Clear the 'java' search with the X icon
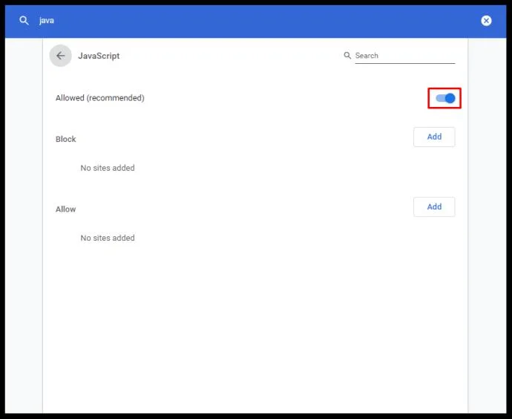The width and height of the screenshot is (512, 419). pos(486,21)
